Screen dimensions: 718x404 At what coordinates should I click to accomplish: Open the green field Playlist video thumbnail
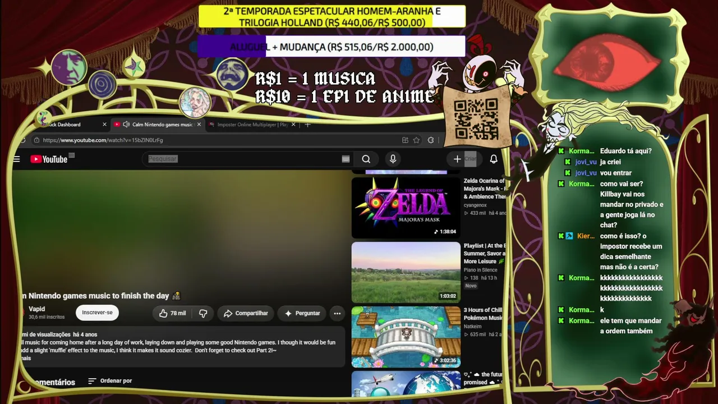pyautogui.click(x=406, y=273)
